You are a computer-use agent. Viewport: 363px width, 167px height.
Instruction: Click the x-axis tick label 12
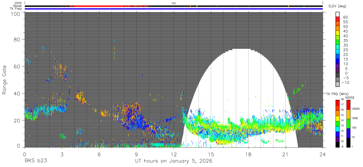tap(174, 154)
